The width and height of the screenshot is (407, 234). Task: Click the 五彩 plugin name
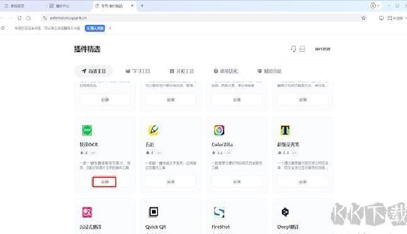[x=149, y=144]
